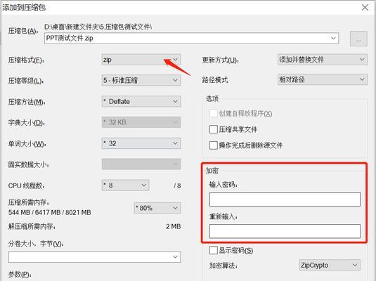The height and width of the screenshot is (281, 376).
Task: Open the compression method Deflate dropdown
Action: coord(141,101)
